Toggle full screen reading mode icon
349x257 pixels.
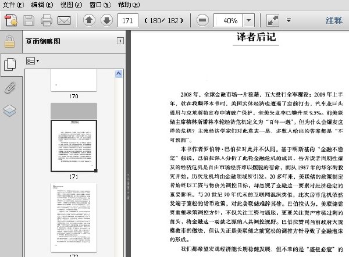click(273, 20)
